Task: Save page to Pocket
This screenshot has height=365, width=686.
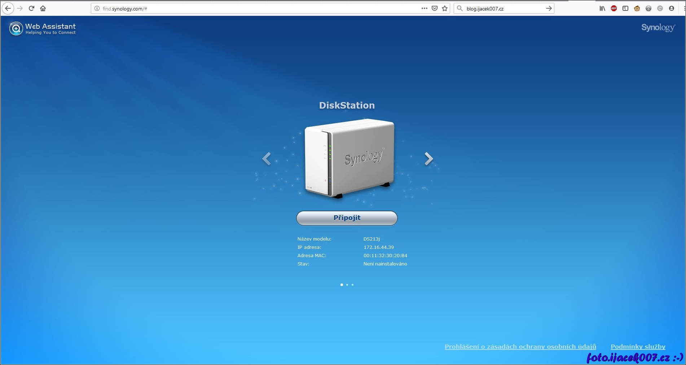Action: pyautogui.click(x=435, y=8)
